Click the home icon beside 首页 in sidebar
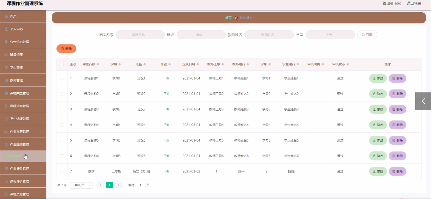The image size is (431, 199). tap(6, 16)
